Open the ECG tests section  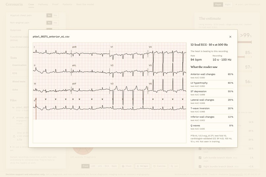(x=19, y=73)
